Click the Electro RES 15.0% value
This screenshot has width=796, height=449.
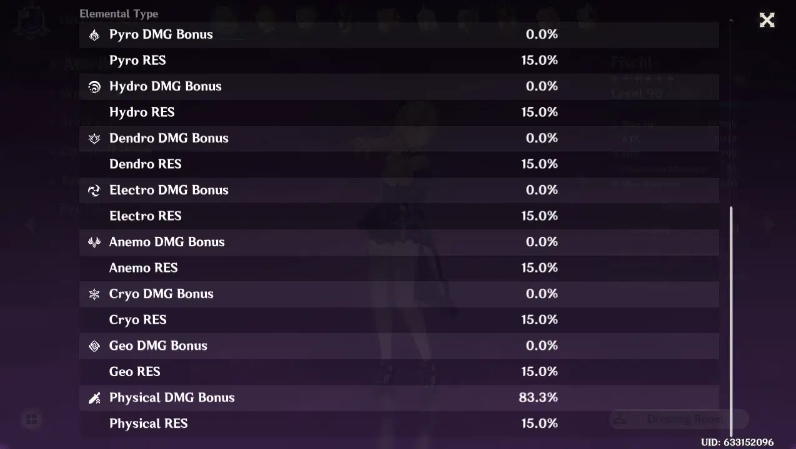pos(539,216)
